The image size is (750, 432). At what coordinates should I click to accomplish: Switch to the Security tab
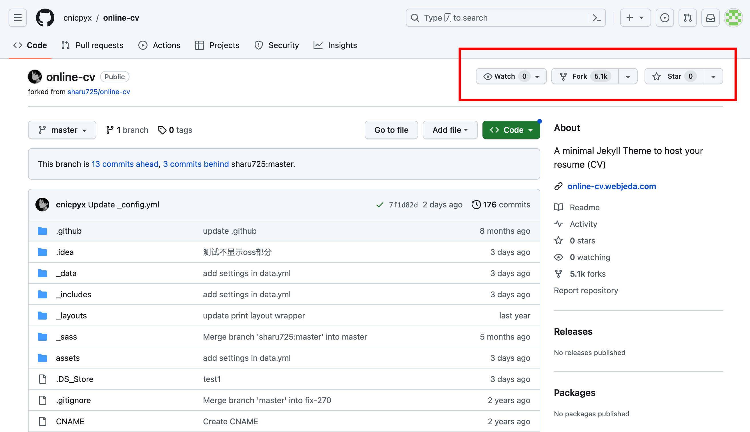click(x=276, y=45)
